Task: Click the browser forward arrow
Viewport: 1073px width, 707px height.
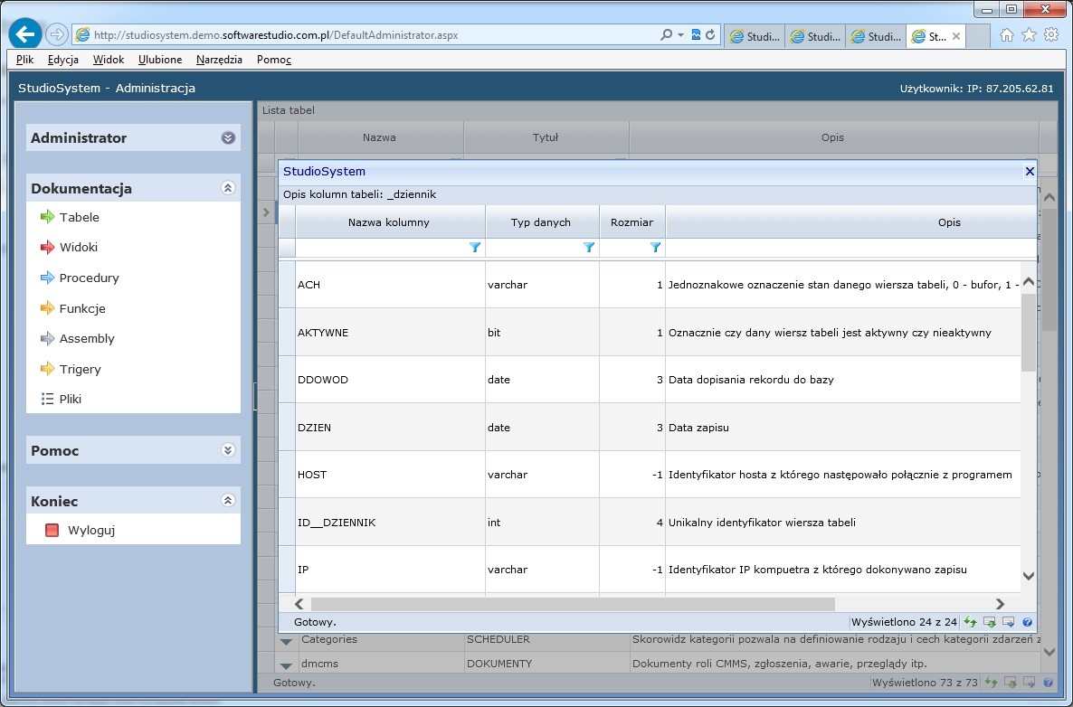Action: tap(57, 33)
